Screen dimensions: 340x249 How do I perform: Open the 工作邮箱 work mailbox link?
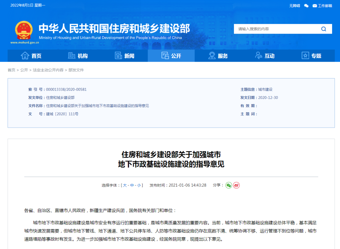[x=322, y=6]
